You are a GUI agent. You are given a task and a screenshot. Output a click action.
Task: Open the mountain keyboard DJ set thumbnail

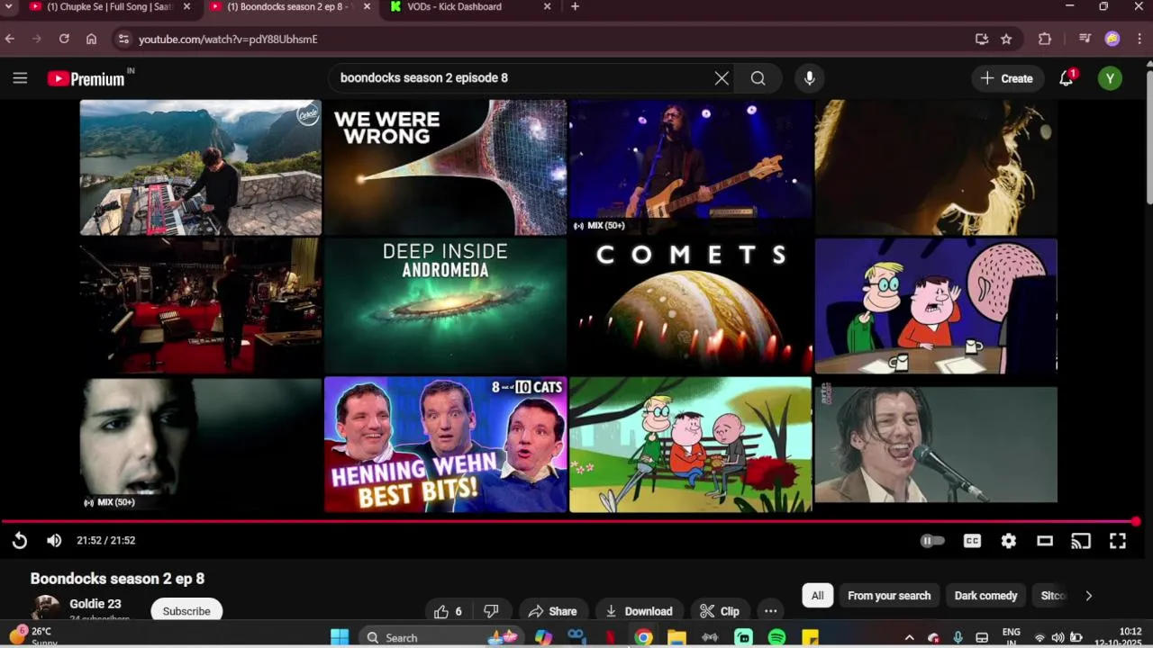pos(200,167)
